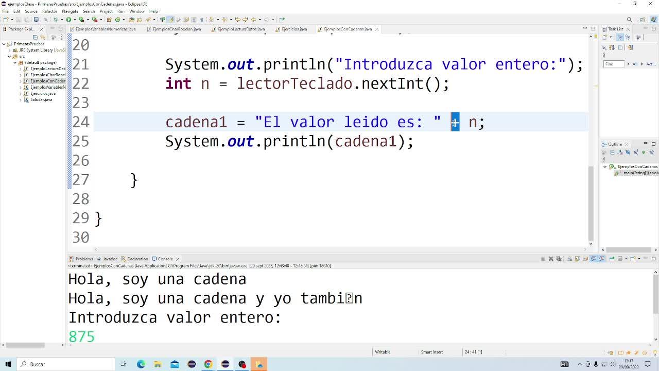Image resolution: width=659 pixels, height=371 pixels.
Task: Switch to the Ejercicios.java editor tab
Action: point(291,29)
